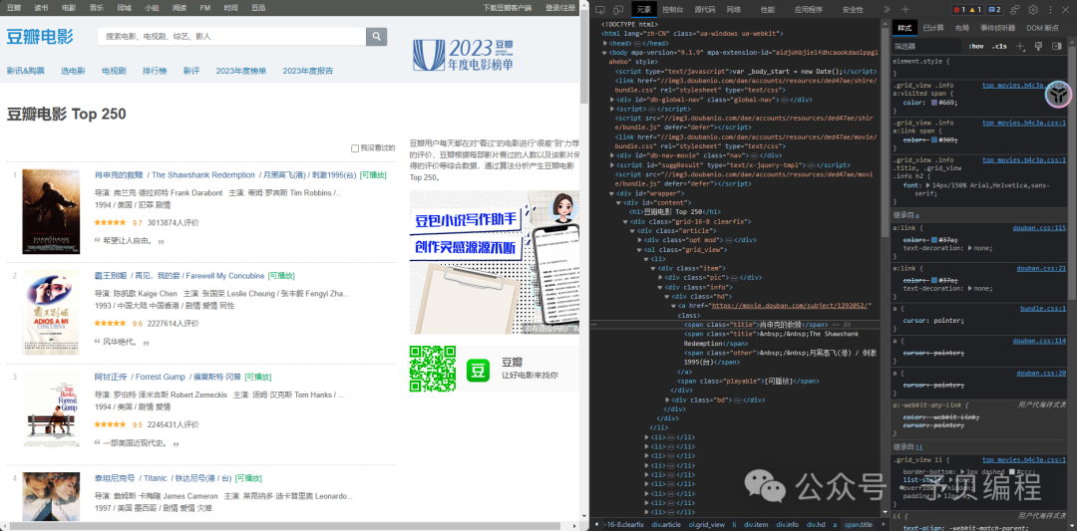Open the 2023年度报告 nav link
This screenshot has width=1077, height=531.
[x=308, y=71]
